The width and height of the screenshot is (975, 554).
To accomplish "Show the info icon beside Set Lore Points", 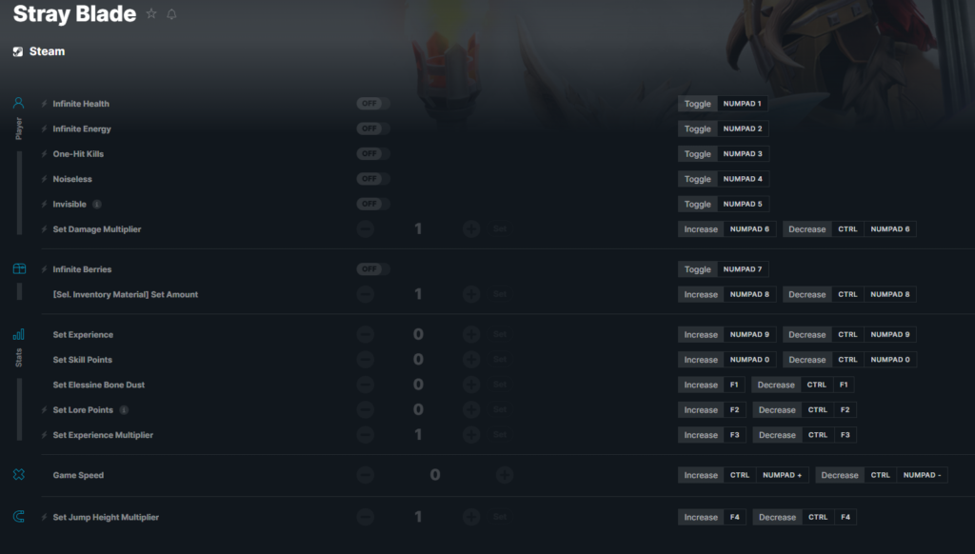I will tap(124, 409).
